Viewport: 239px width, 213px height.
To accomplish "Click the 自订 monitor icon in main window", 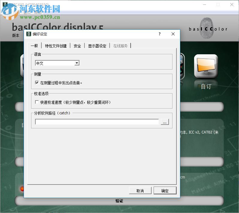I will coord(206,67).
